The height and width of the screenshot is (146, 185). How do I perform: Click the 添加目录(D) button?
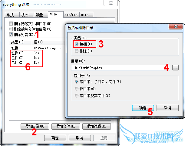(x=35, y=126)
